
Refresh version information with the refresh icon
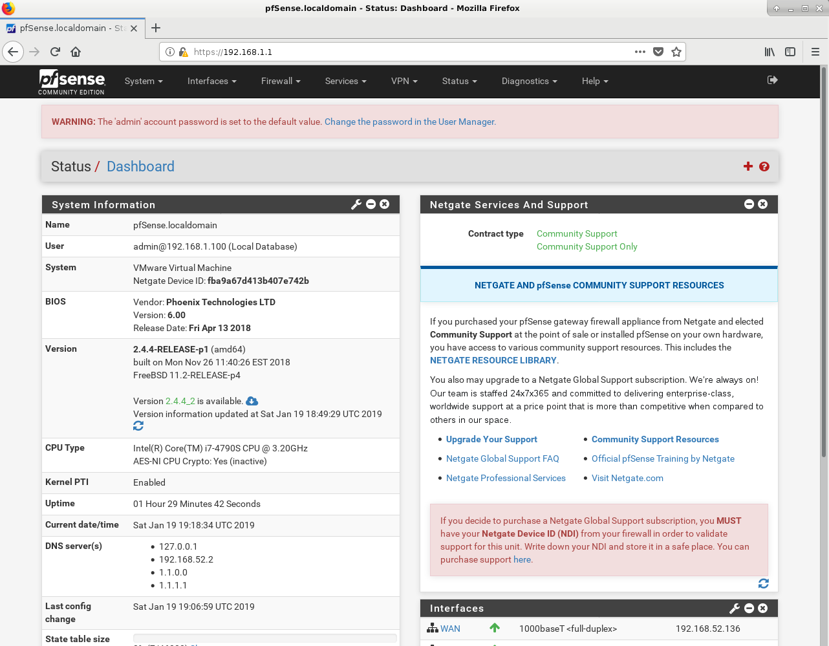[x=138, y=426]
